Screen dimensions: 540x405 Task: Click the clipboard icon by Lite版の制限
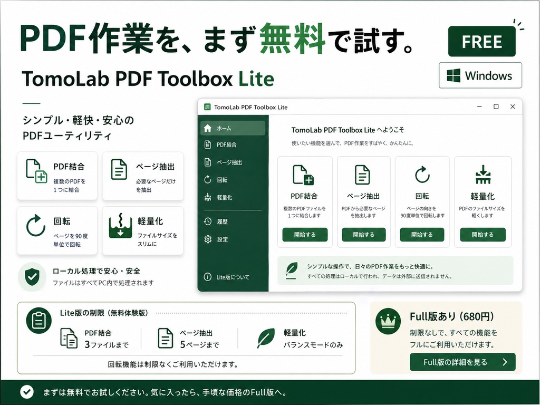(x=38, y=320)
